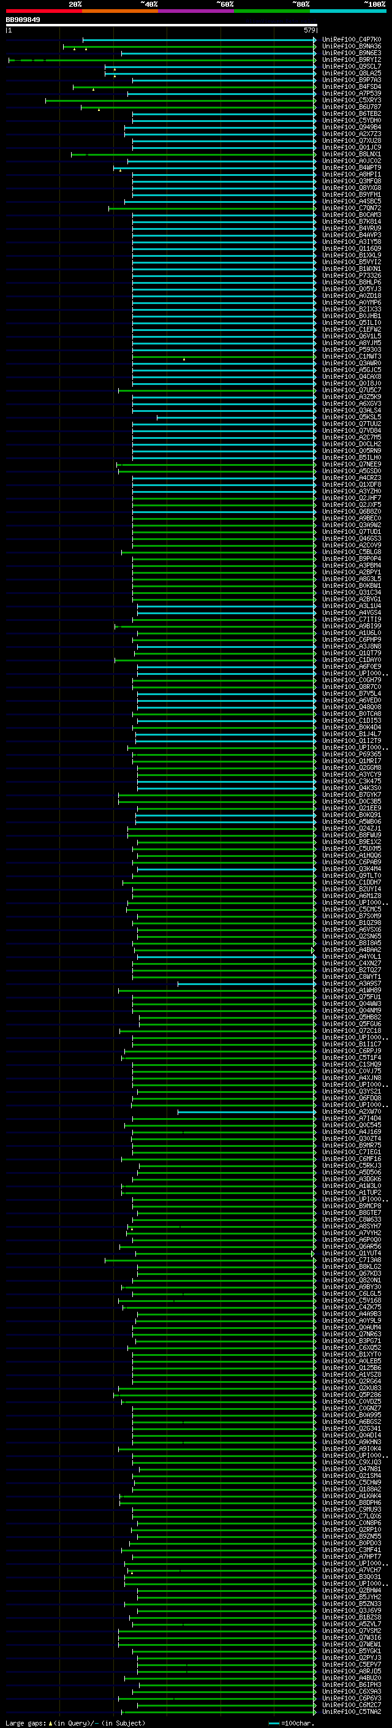This screenshot has width=392, height=1728.
Task: Select the UniRef100_Q2SN65 label
Action: [351, 936]
